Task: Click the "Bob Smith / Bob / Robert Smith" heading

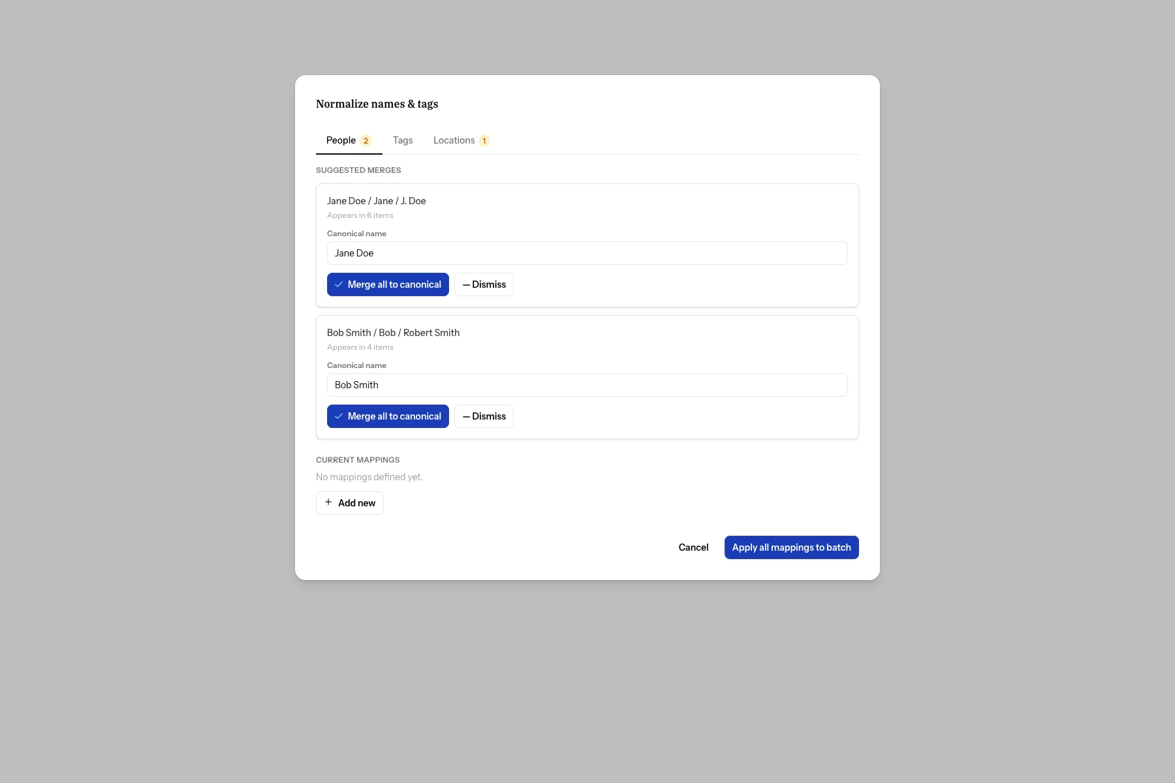Action: click(393, 333)
